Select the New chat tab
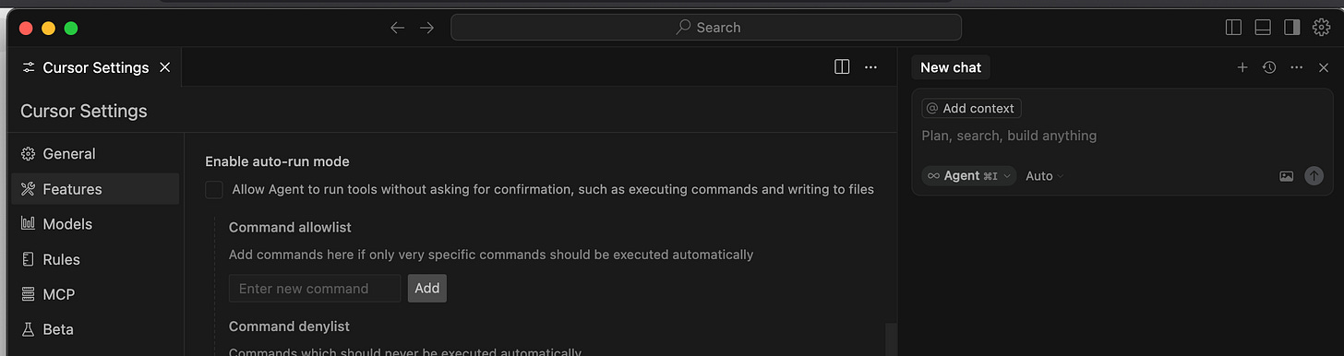The height and width of the screenshot is (356, 1344). [951, 67]
